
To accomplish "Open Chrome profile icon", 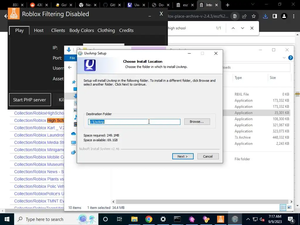I will pyautogui.click(x=284, y=16).
